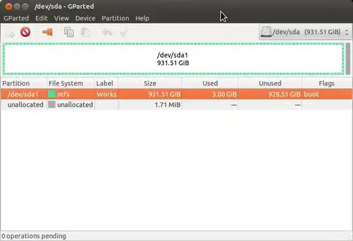This screenshot has height=241, width=353.
Task: Open the View menu
Action: [x=61, y=18]
